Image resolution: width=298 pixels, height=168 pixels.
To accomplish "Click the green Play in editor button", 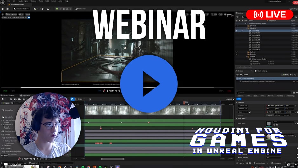I will point(57,9).
